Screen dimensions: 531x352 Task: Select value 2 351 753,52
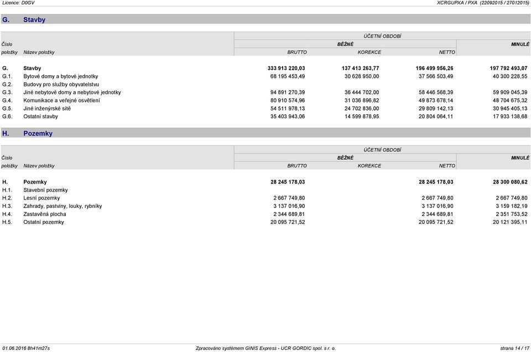511,214
